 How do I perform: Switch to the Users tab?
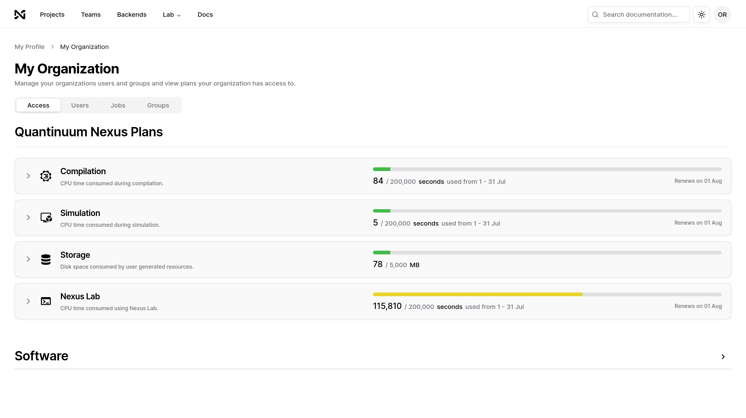pos(80,105)
